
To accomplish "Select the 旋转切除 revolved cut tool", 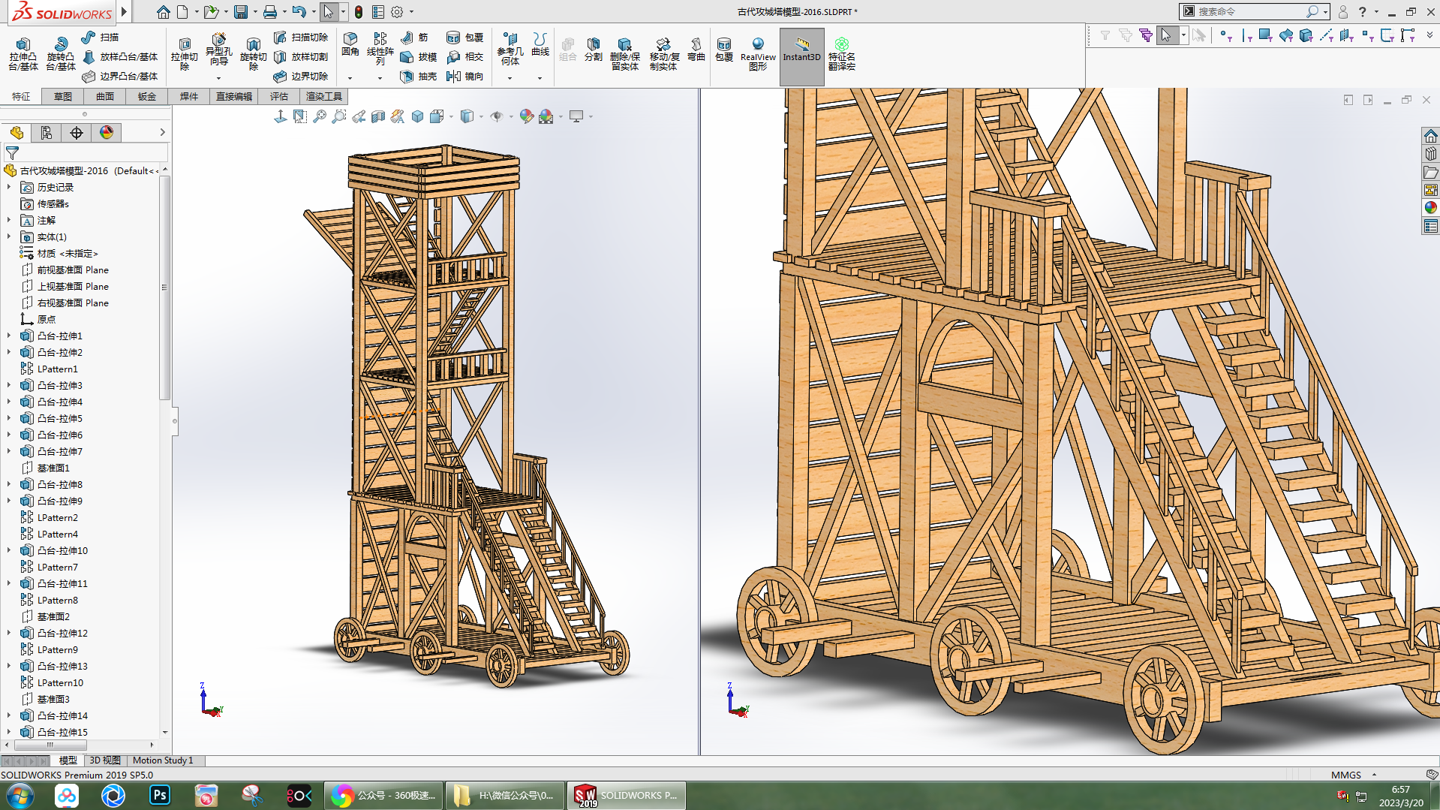I will [x=253, y=53].
